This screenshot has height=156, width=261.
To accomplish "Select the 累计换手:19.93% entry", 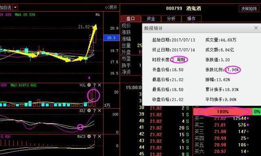I will click(x=222, y=90).
